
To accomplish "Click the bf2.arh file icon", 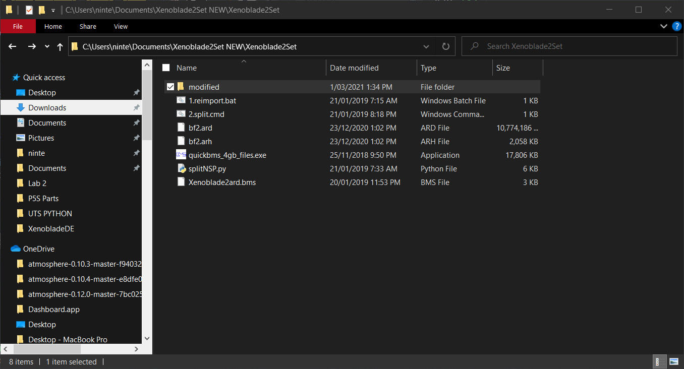I will [181, 141].
